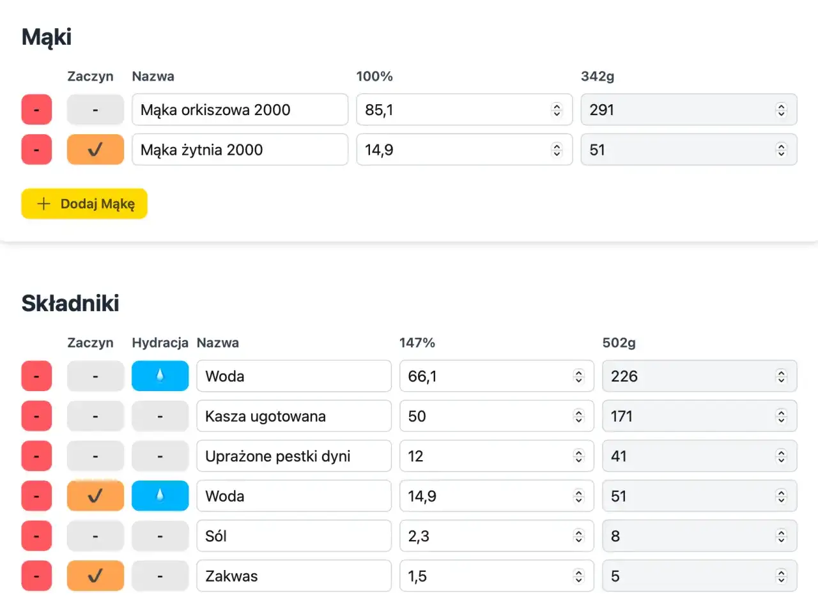The image size is (818, 609).
Task: Remove the first Woda ingredient row
Action: (36, 376)
